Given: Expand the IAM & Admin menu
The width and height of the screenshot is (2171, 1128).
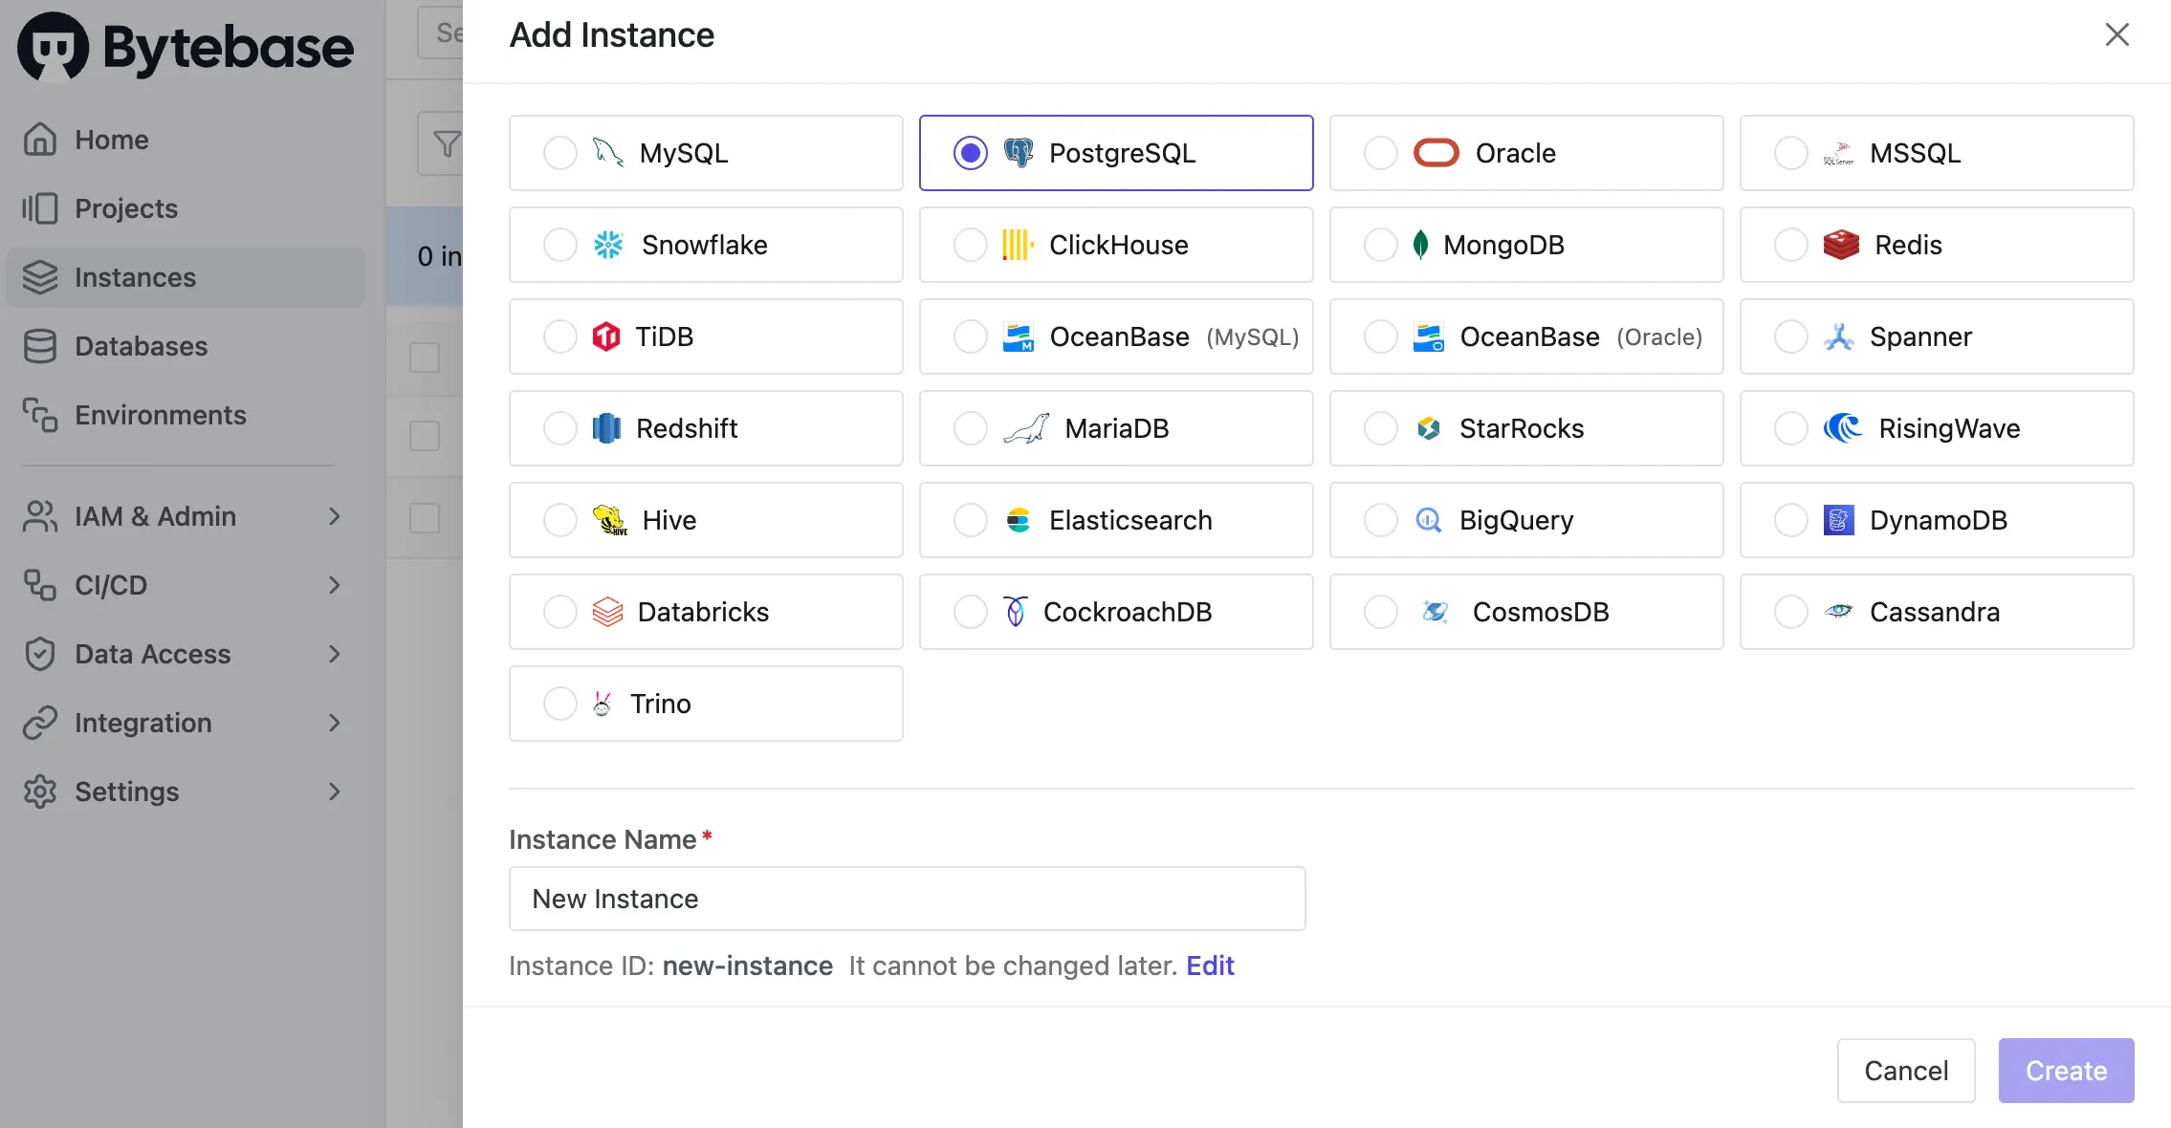Looking at the screenshot, I should pyautogui.click(x=155, y=516).
